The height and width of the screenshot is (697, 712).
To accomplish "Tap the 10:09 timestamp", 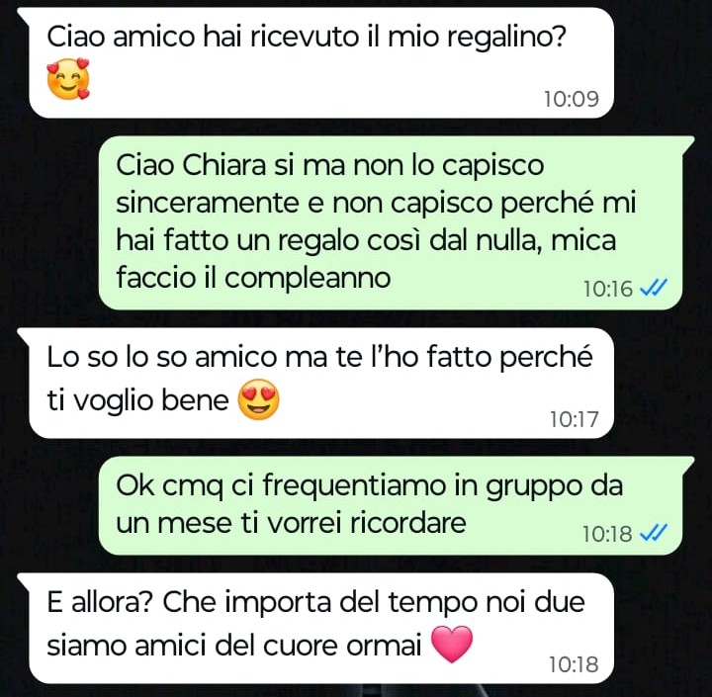I will pos(572,99).
